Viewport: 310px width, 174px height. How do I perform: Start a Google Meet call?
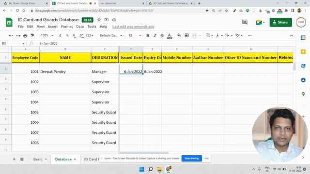click(260, 22)
